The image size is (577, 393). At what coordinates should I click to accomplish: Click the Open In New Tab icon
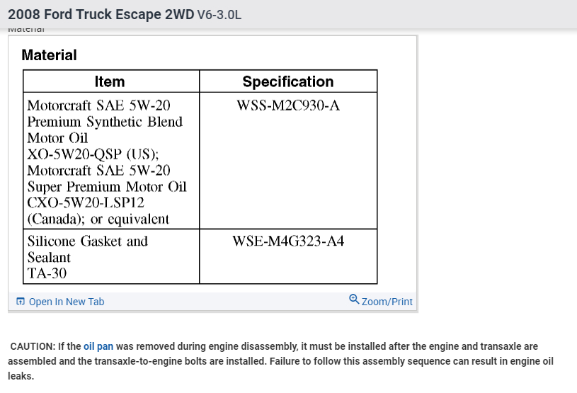coord(21,302)
